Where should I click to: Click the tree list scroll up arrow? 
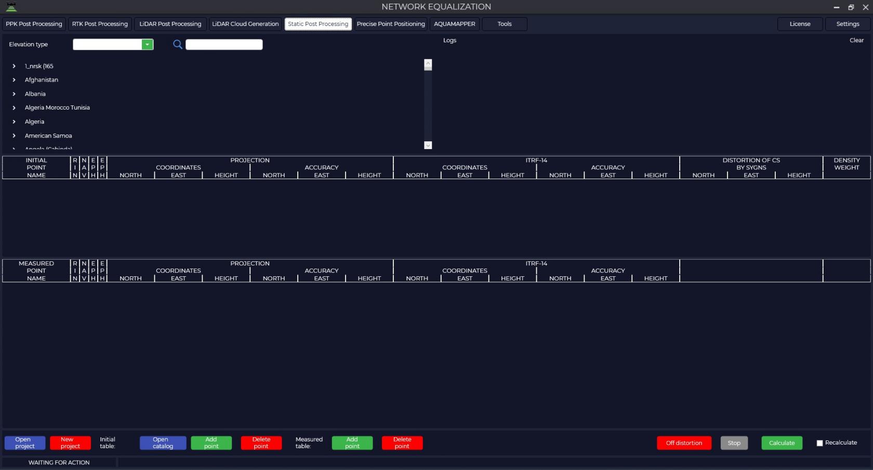(x=428, y=63)
